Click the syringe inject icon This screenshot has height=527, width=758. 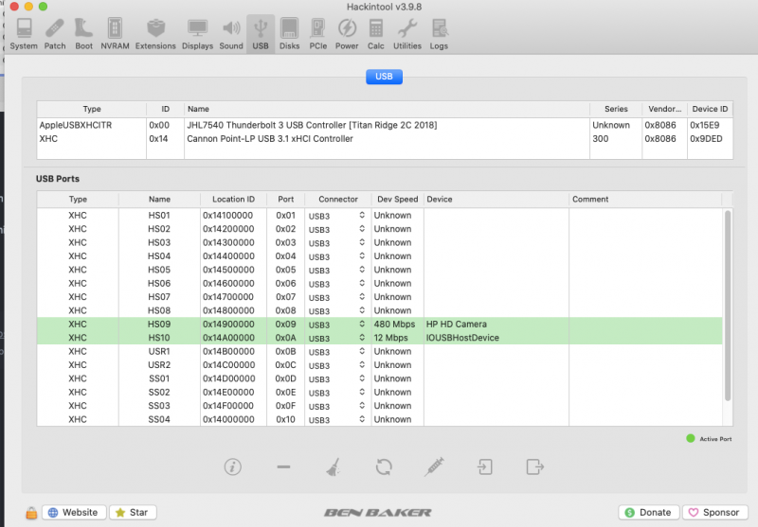[435, 466]
